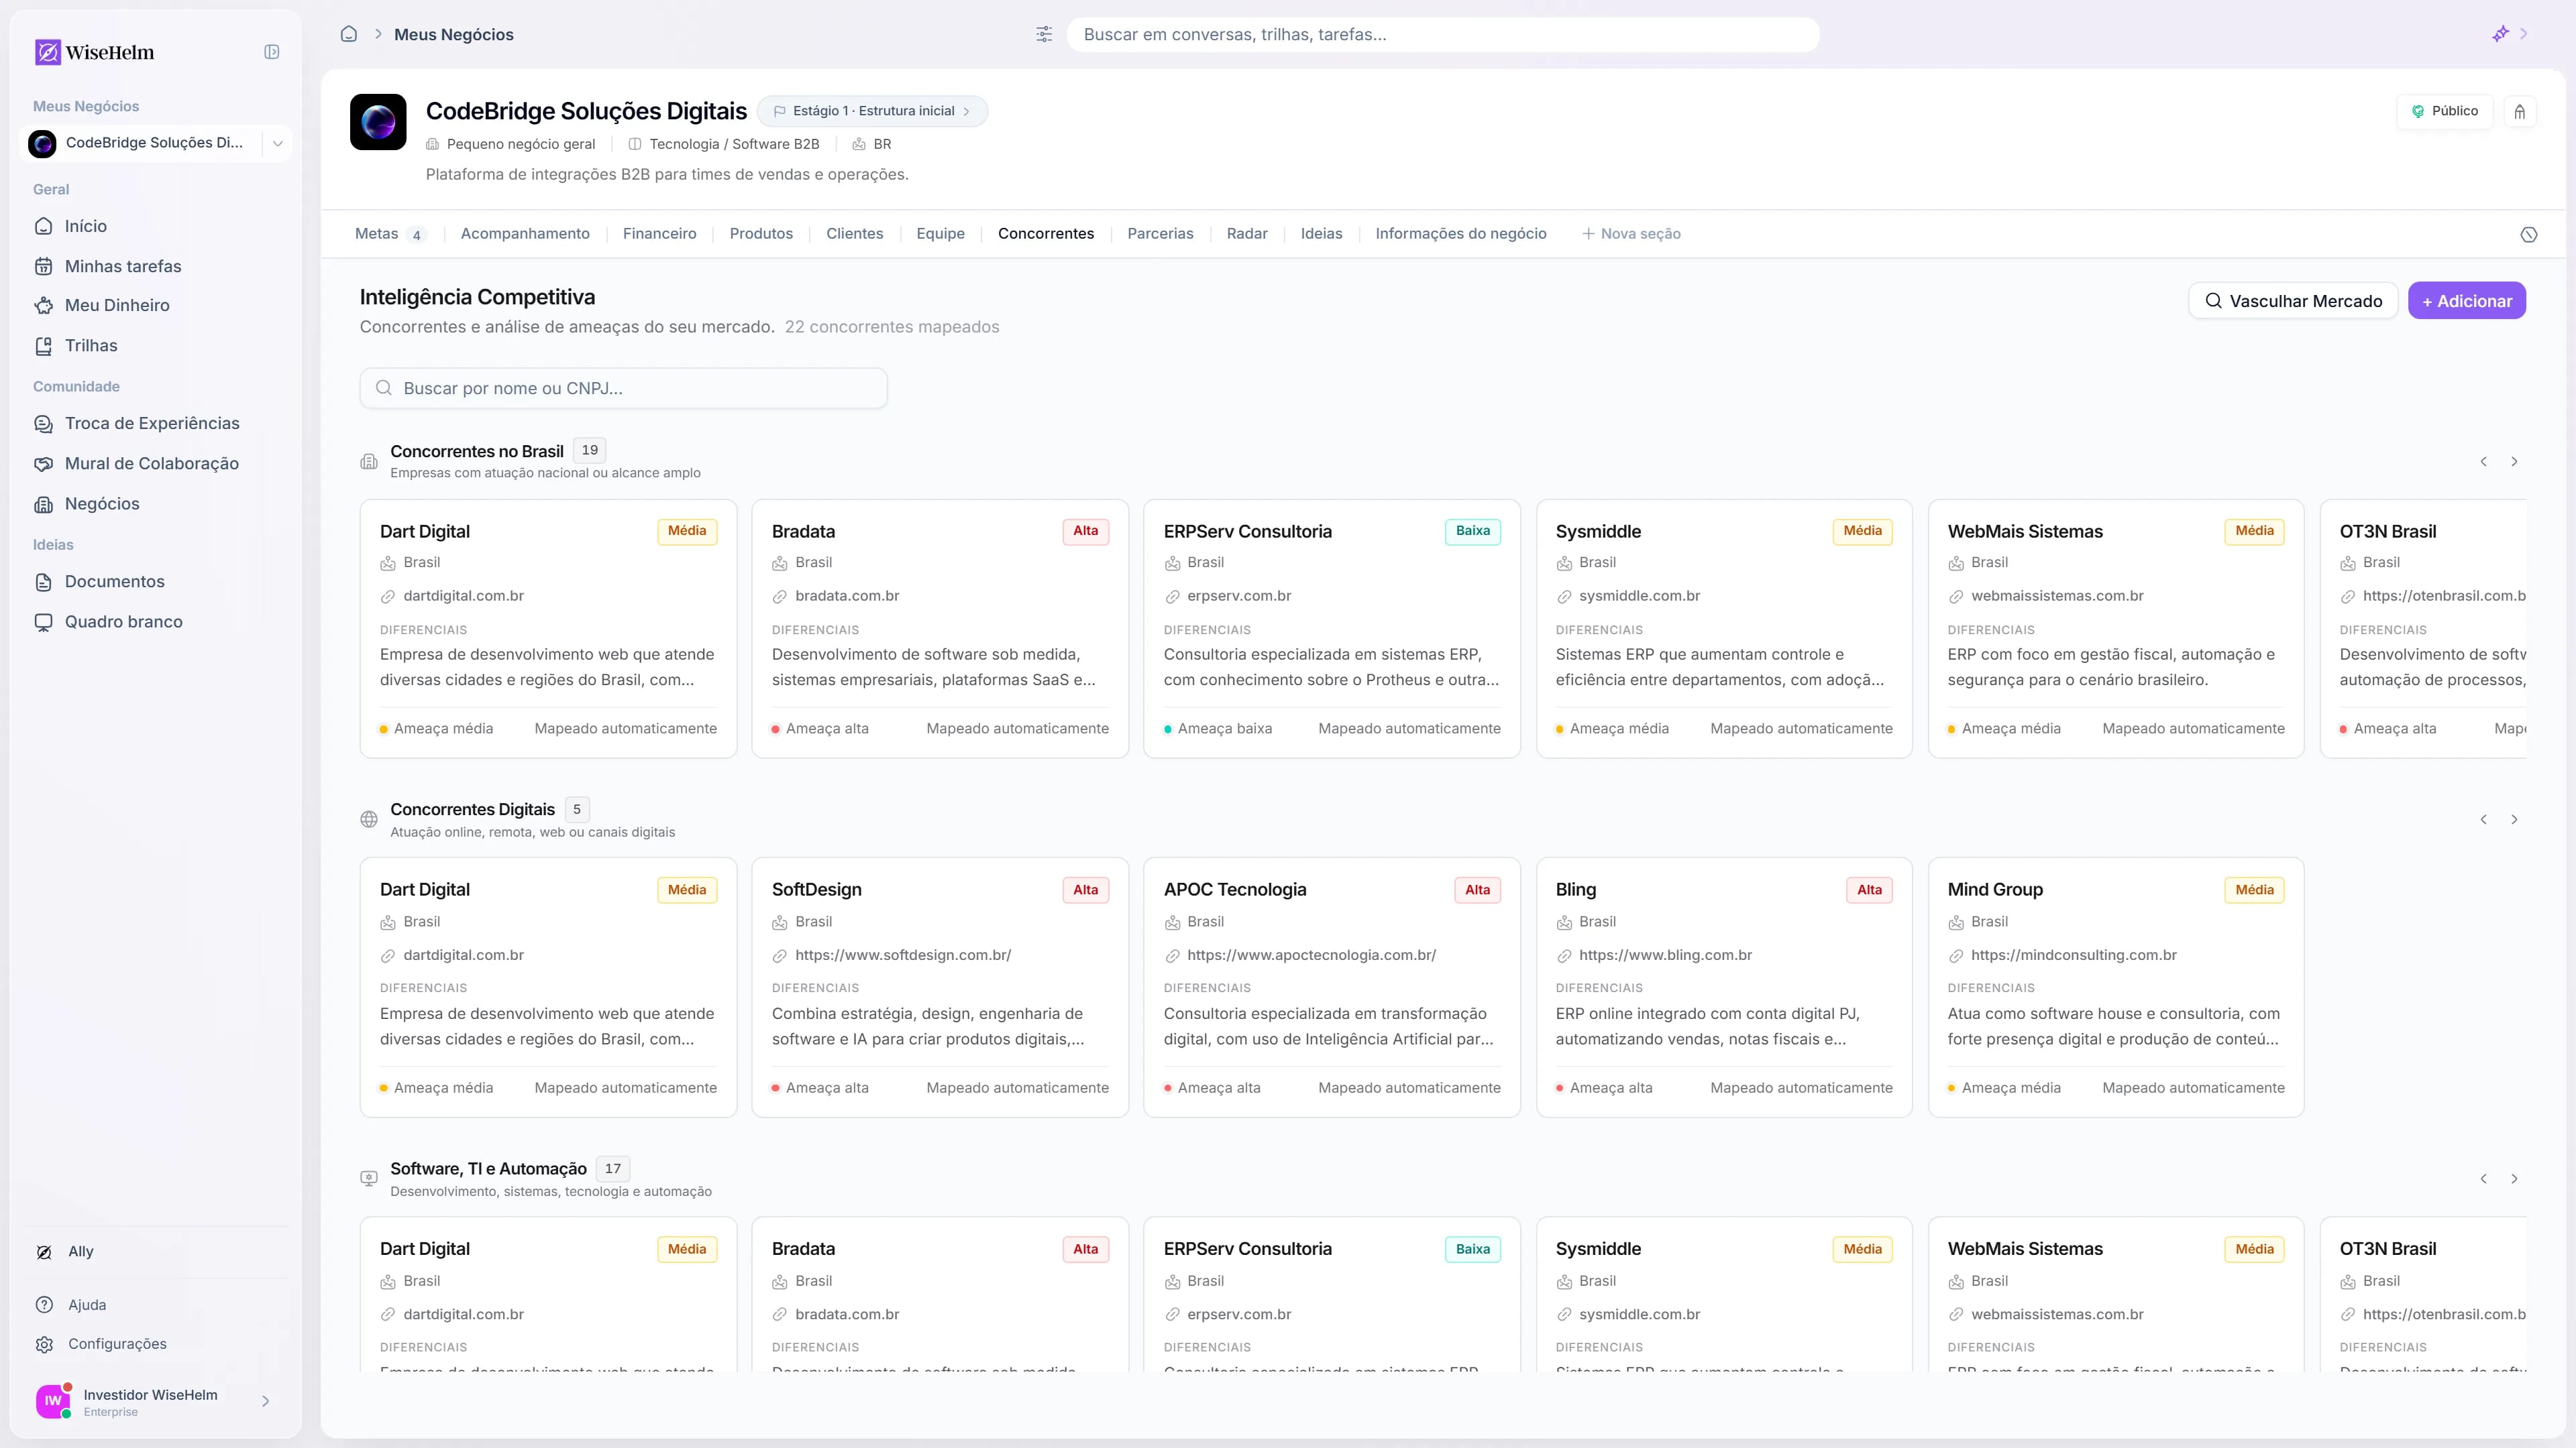
Task: Open the Bling website link
Action: click(1665, 955)
